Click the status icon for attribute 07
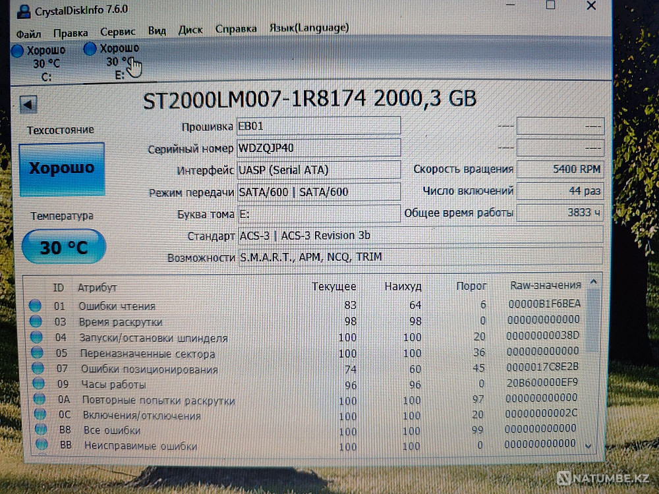 [x=38, y=368]
